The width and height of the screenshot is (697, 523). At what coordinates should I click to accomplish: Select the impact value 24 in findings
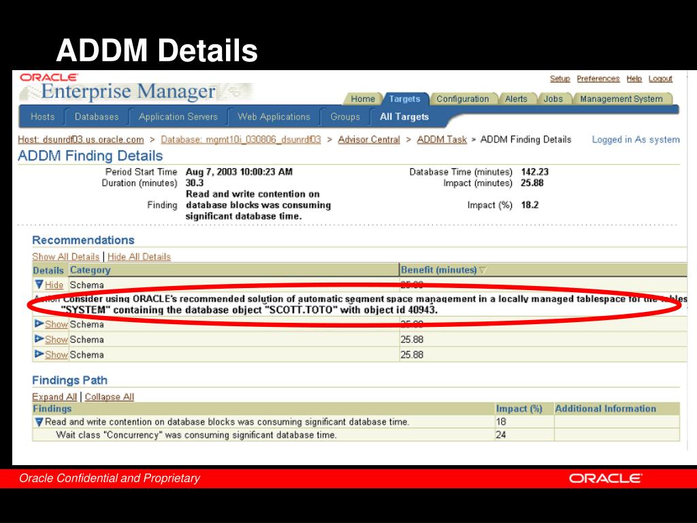click(501, 435)
